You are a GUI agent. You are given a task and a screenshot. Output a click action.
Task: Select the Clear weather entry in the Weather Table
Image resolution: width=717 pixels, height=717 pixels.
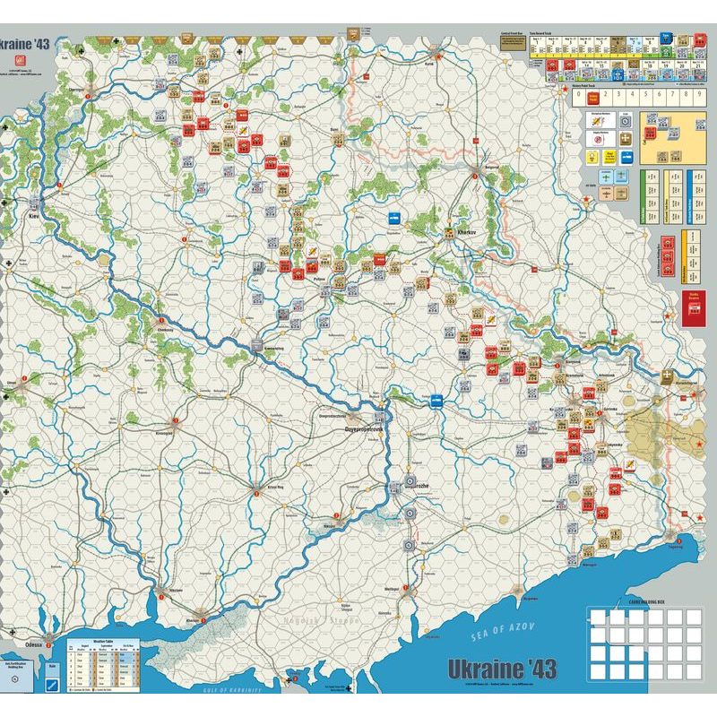[x=79, y=654]
